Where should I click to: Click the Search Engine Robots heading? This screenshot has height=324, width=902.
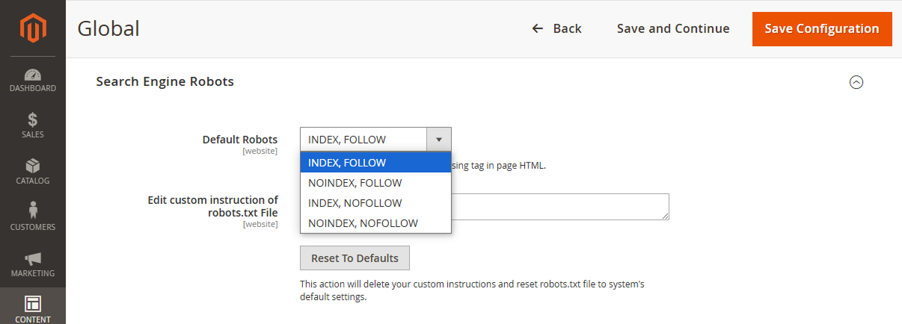coord(165,81)
